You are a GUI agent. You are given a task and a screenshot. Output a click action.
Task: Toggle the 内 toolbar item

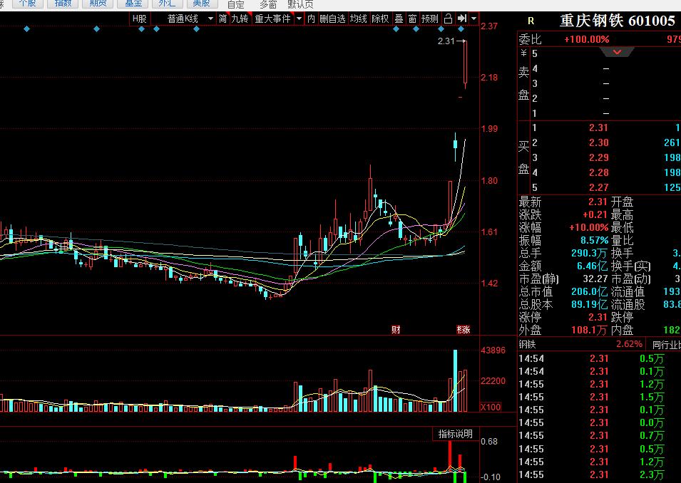point(311,19)
